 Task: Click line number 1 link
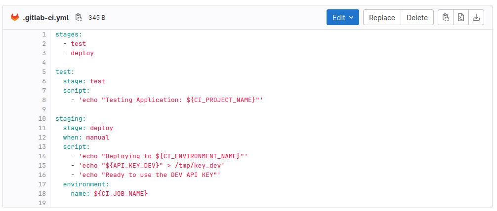pos(43,35)
